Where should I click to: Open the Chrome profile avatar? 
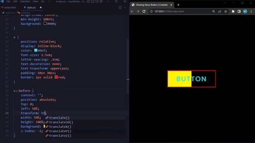point(245,12)
